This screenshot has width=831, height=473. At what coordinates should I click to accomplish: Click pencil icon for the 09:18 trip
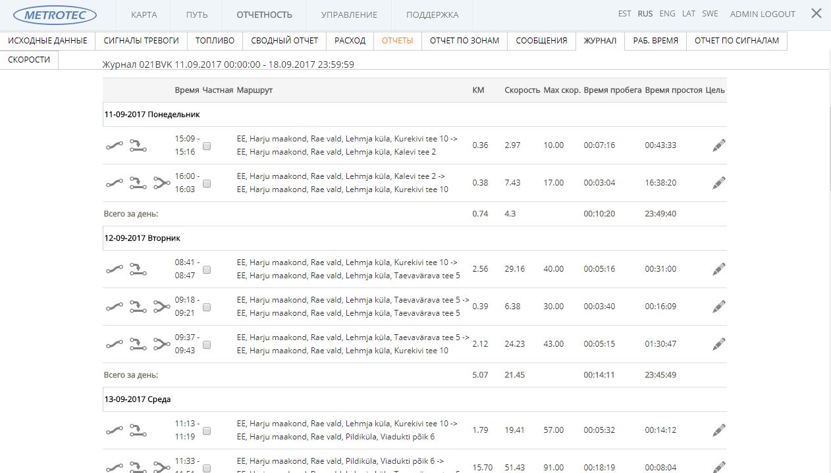coord(718,307)
